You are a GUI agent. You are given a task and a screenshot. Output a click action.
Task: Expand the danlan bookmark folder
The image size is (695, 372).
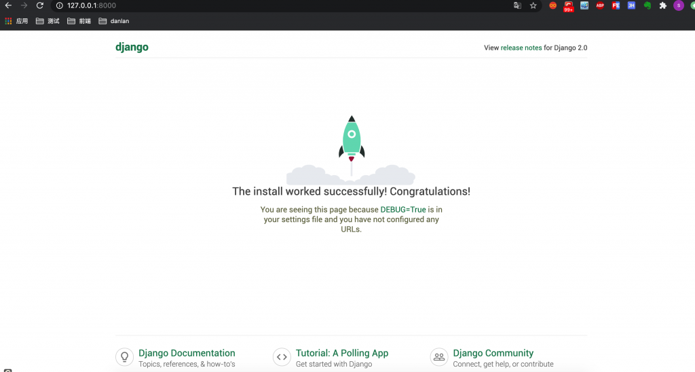(x=113, y=21)
